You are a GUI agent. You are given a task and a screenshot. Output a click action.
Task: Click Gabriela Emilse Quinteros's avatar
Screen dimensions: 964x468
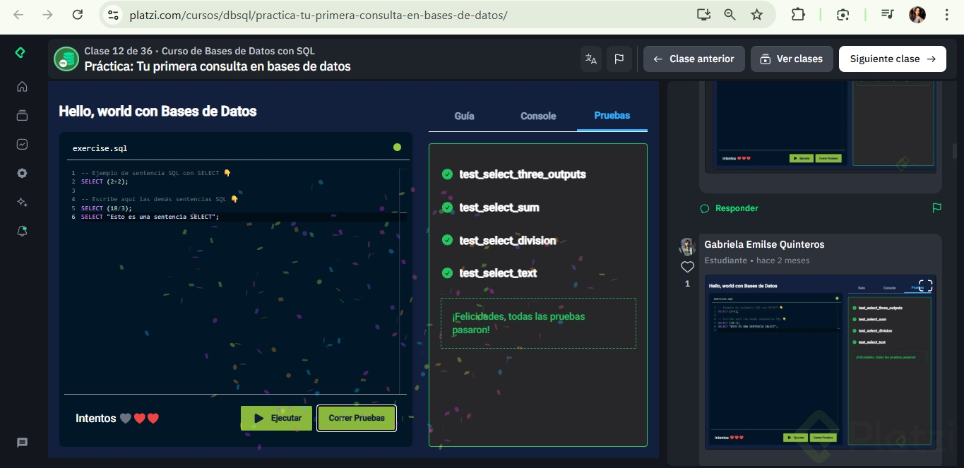click(x=687, y=246)
